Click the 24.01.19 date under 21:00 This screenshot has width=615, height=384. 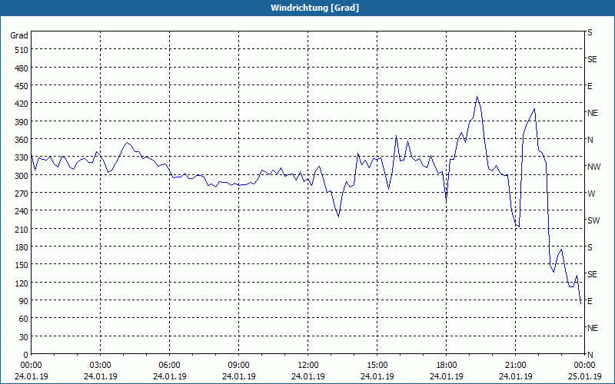515,376
